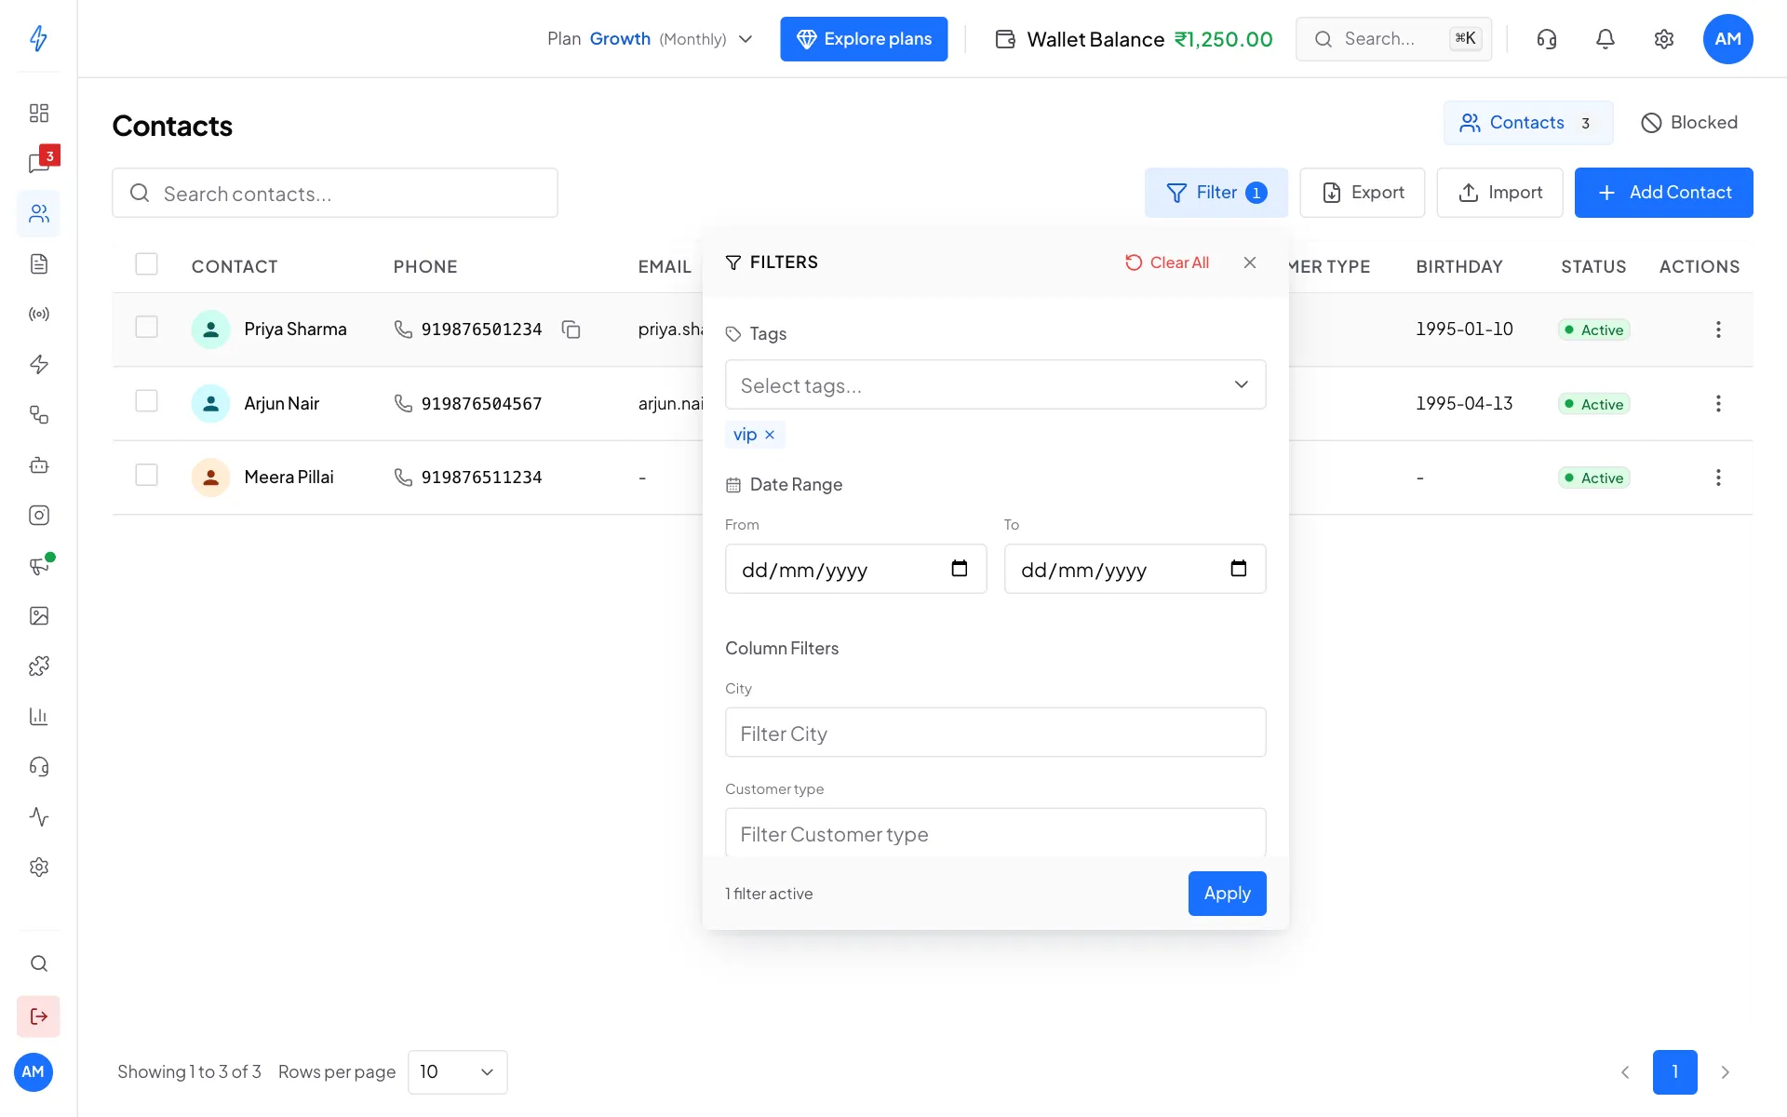Image resolution: width=1787 pixels, height=1117 pixels.
Task: Click the Filter City input field
Action: (x=995, y=733)
